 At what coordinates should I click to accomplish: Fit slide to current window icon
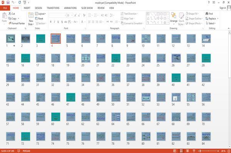[x=229, y=151]
